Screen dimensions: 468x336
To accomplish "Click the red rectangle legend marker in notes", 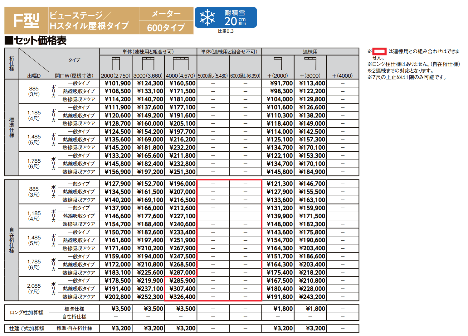I will [380, 51].
